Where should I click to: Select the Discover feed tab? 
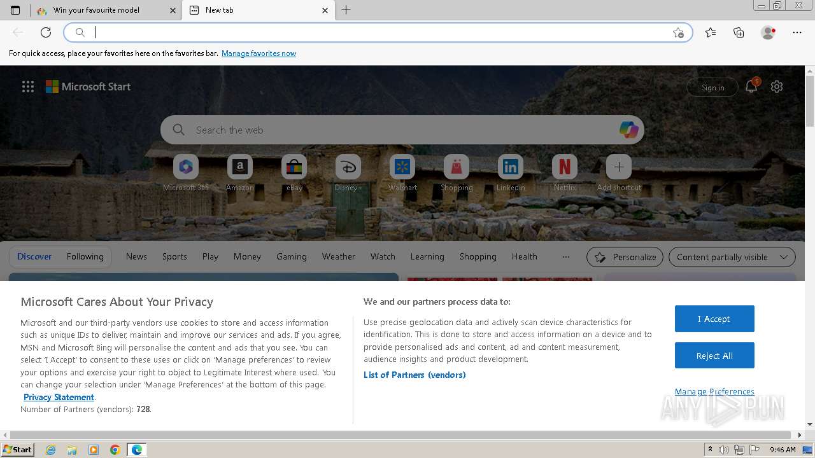[34, 256]
